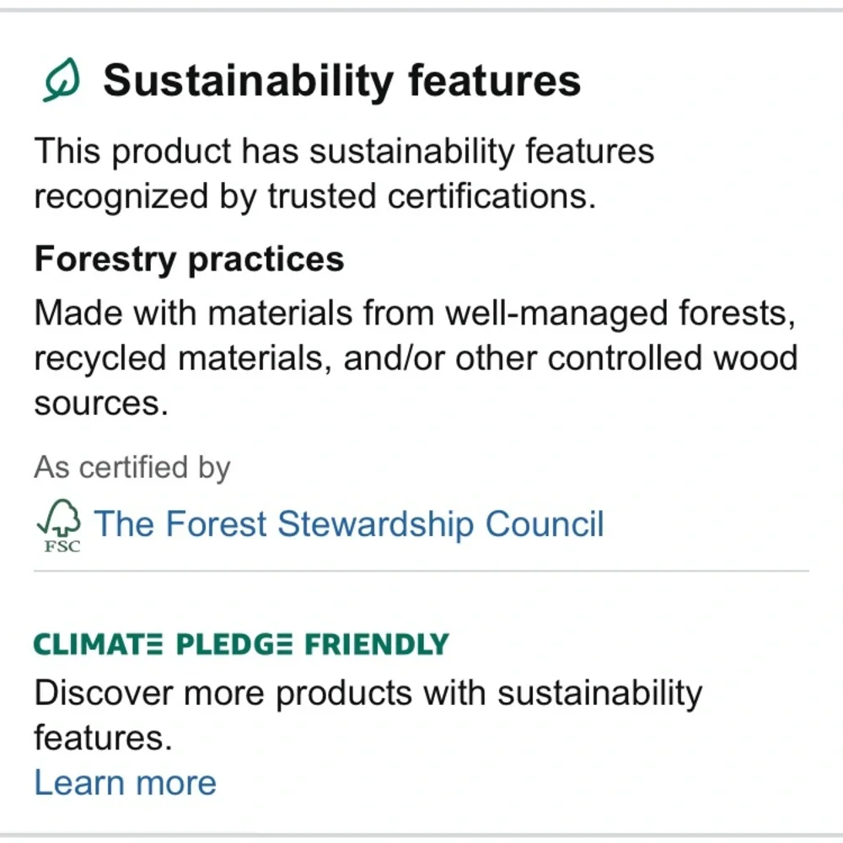Click the 'trusted certifications' description paragraph

344,173
